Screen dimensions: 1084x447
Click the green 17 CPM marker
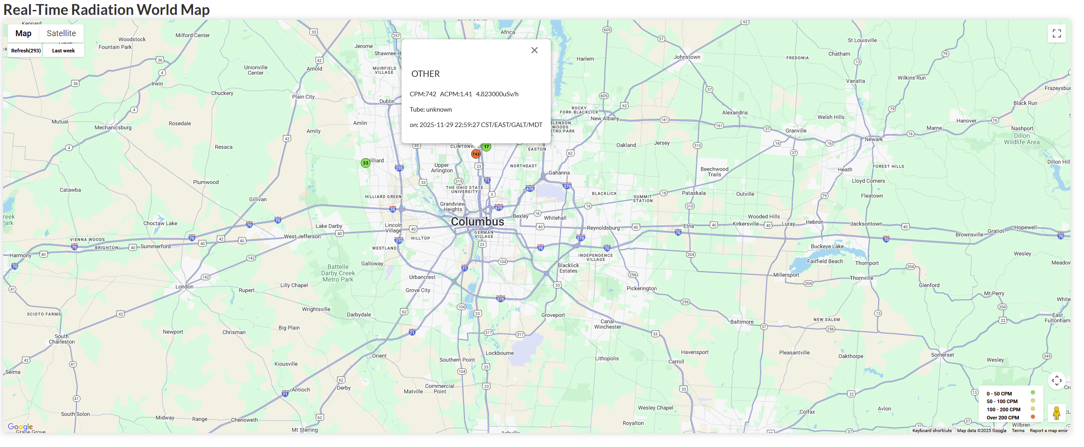pos(487,147)
